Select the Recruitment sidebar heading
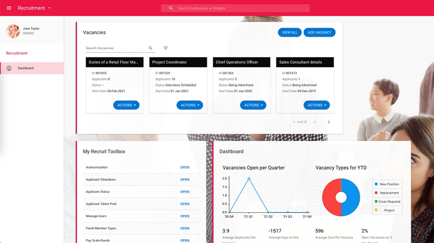The image size is (434, 243). click(x=17, y=53)
